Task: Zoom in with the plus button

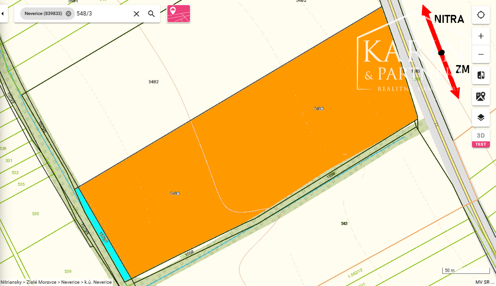Action: pos(481,36)
